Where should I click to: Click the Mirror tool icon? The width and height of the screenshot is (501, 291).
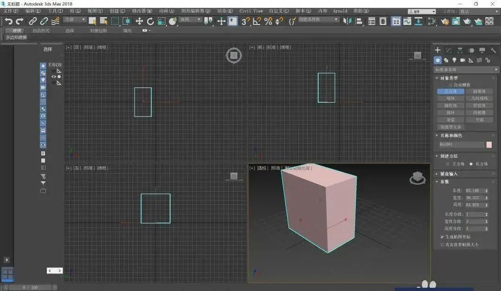[x=347, y=21]
